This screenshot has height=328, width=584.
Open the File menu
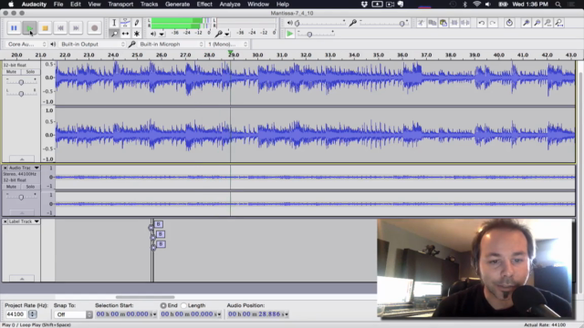point(58,4)
